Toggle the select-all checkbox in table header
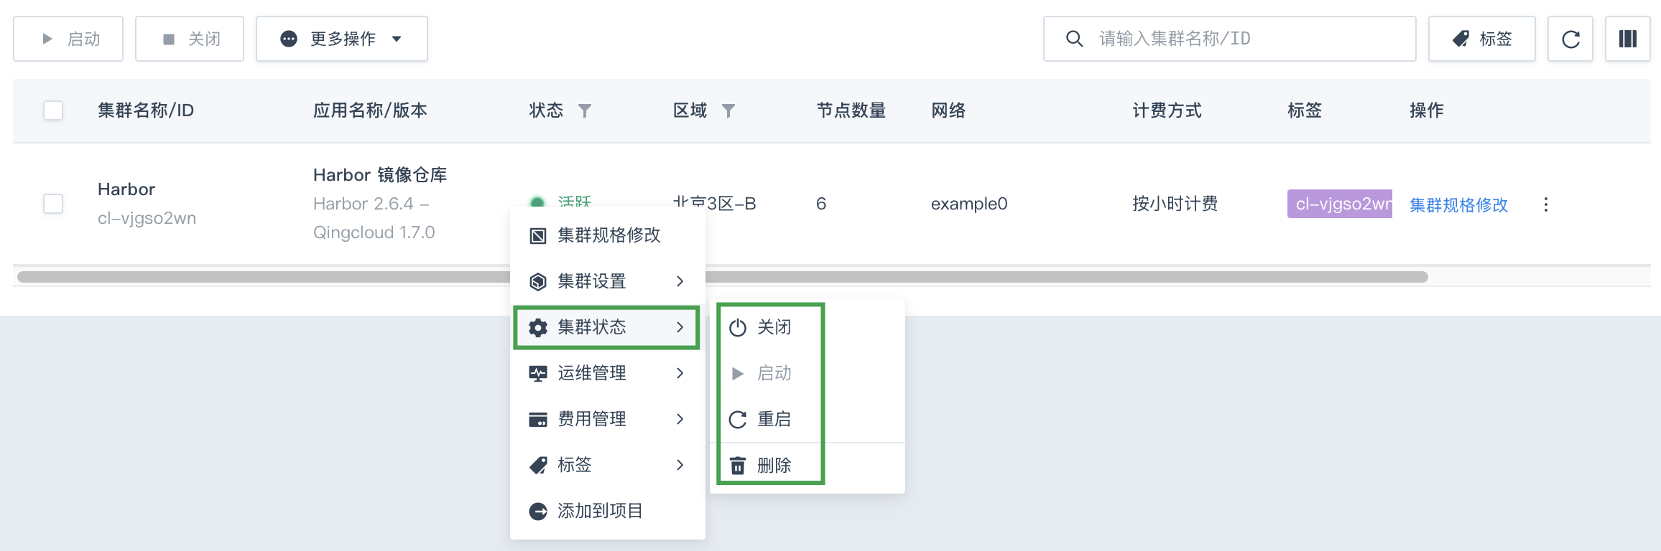 coord(53,110)
